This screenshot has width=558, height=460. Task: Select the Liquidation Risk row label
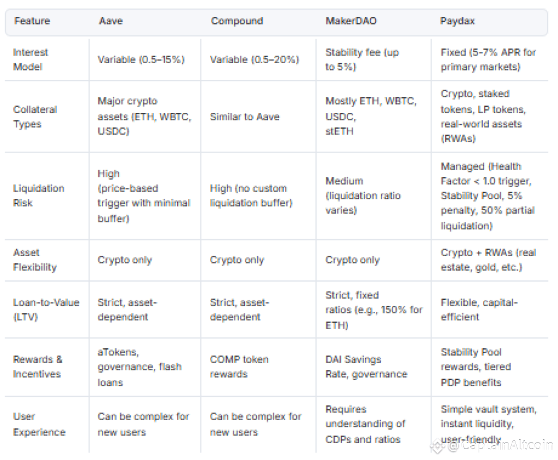39,196
